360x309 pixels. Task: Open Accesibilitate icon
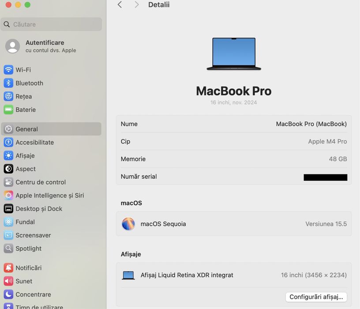(x=8, y=142)
